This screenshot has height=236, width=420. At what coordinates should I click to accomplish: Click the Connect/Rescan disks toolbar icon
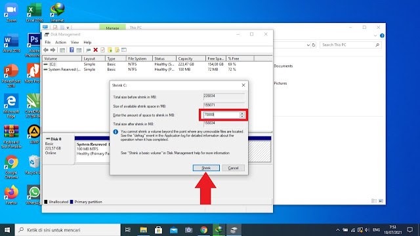click(88, 50)
